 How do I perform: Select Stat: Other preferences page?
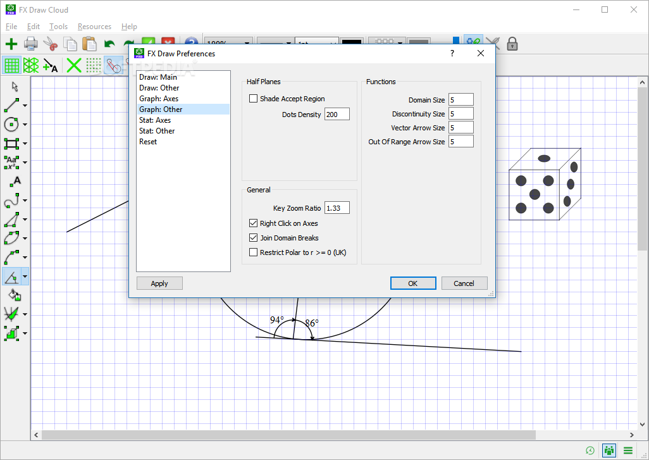coord(183,131)
